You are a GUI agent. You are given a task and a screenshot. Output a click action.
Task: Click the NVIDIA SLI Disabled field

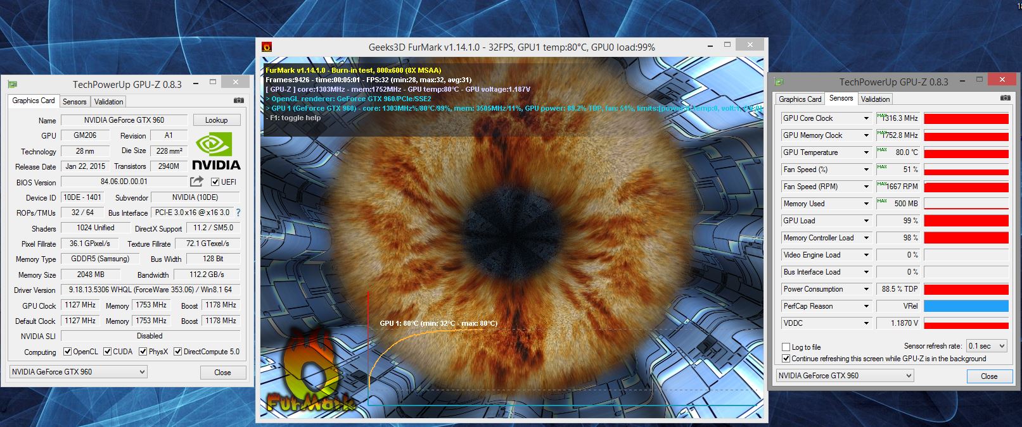[x=151, y=336]
